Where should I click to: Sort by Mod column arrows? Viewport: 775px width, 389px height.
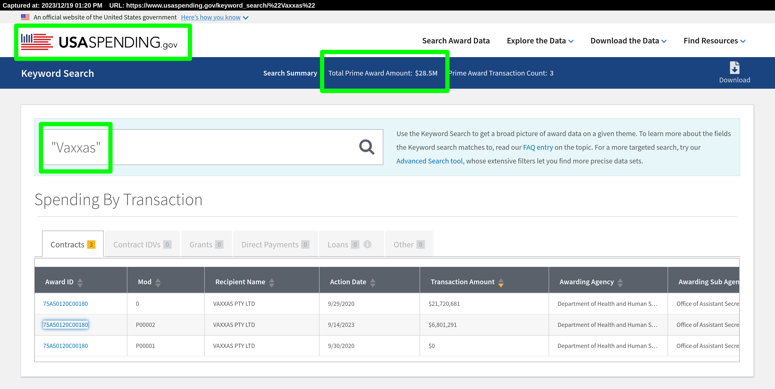pyautogui.click(x=158, y=282)
